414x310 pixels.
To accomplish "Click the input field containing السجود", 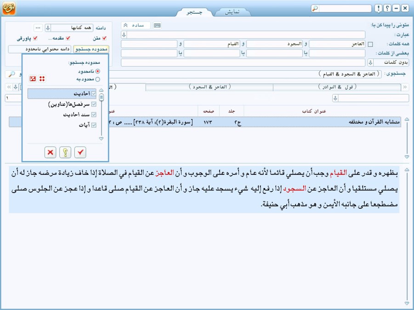I will click(x=274, y=44).
